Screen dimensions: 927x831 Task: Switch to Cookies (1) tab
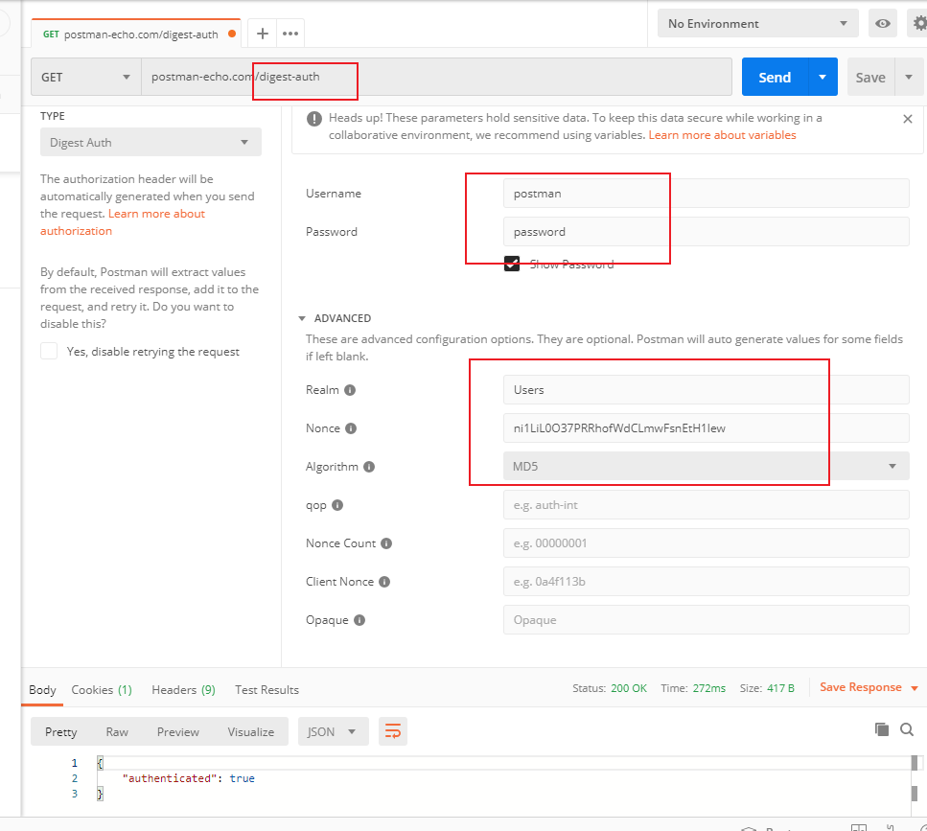pyautogui.click(x=102, y=690)
